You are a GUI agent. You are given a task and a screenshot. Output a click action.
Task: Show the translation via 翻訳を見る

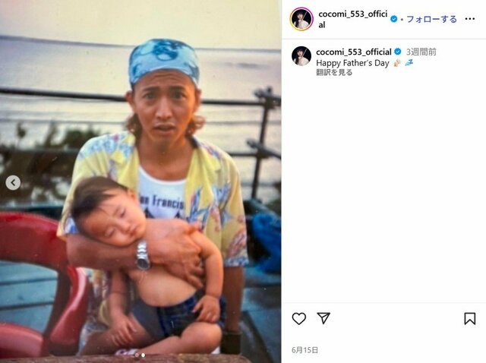[334, 73]
